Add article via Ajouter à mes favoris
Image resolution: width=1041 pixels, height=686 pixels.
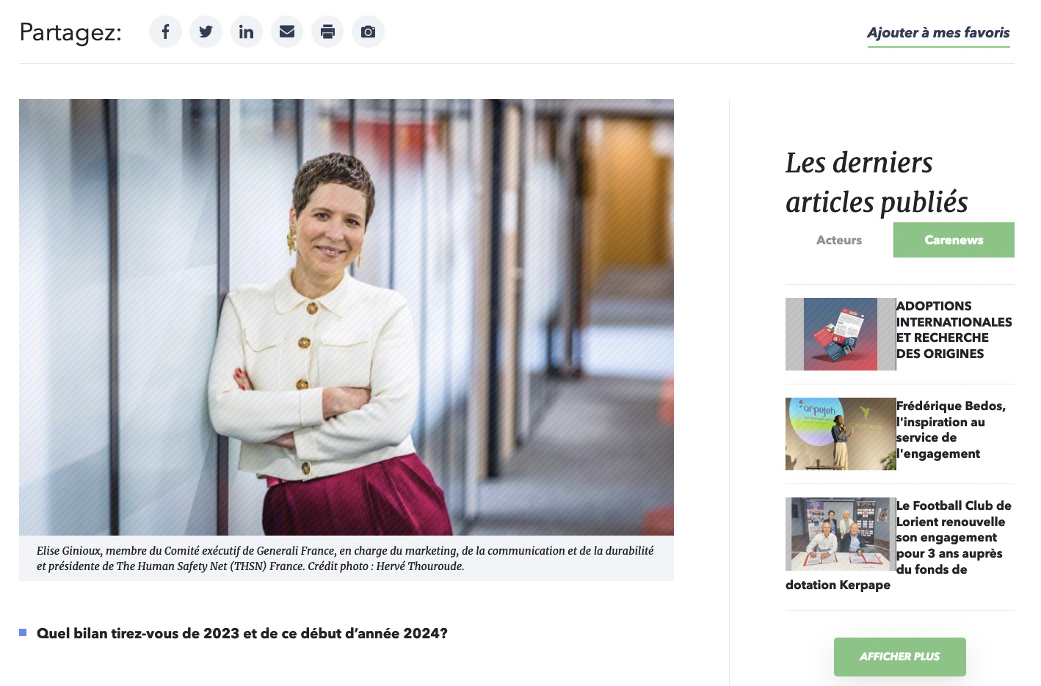tap(938, 33)
